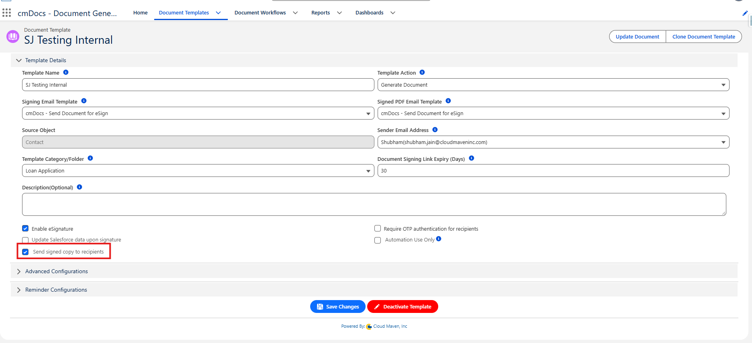Image resolution: width=752 pixels, height=343 pixels.
Task: Click the info icon next to Template Action
Action: [422, 72]
